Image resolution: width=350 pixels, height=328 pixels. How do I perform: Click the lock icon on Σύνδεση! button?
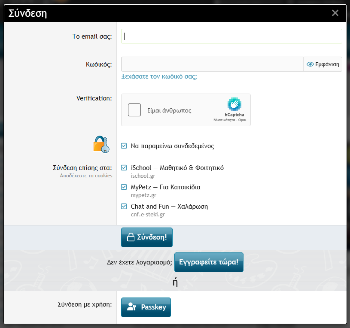131,237
